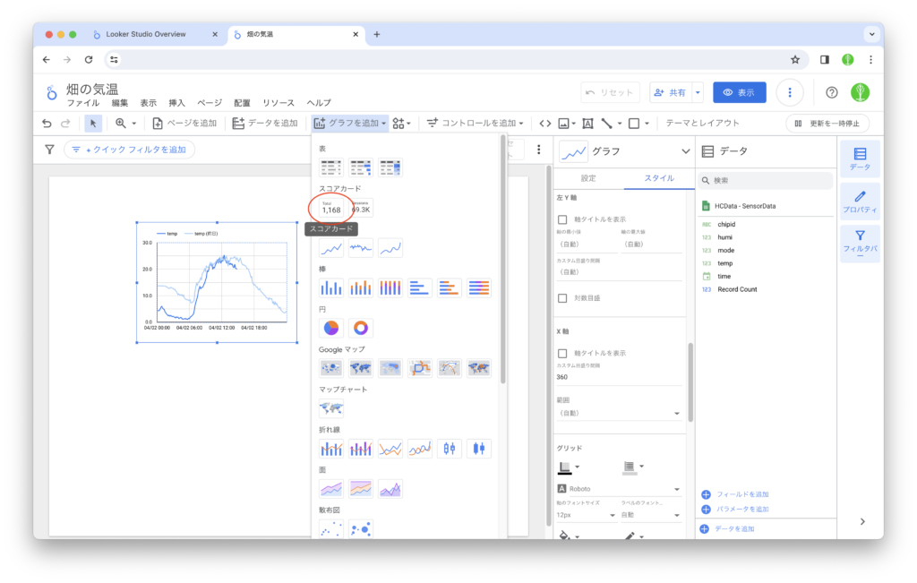Pick the first vertical bar chart
Image resolution: width=917 pixels, height=583 pixels.
pos(331,287)
